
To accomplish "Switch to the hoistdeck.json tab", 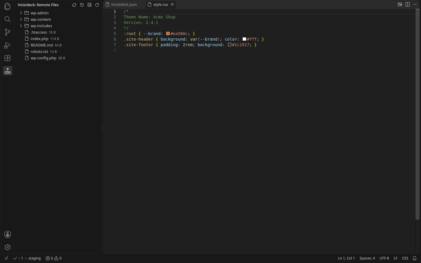I will click(x=124, y=4).
